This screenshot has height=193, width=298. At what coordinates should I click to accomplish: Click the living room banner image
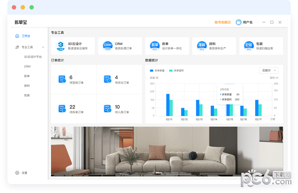pos(167,151)
